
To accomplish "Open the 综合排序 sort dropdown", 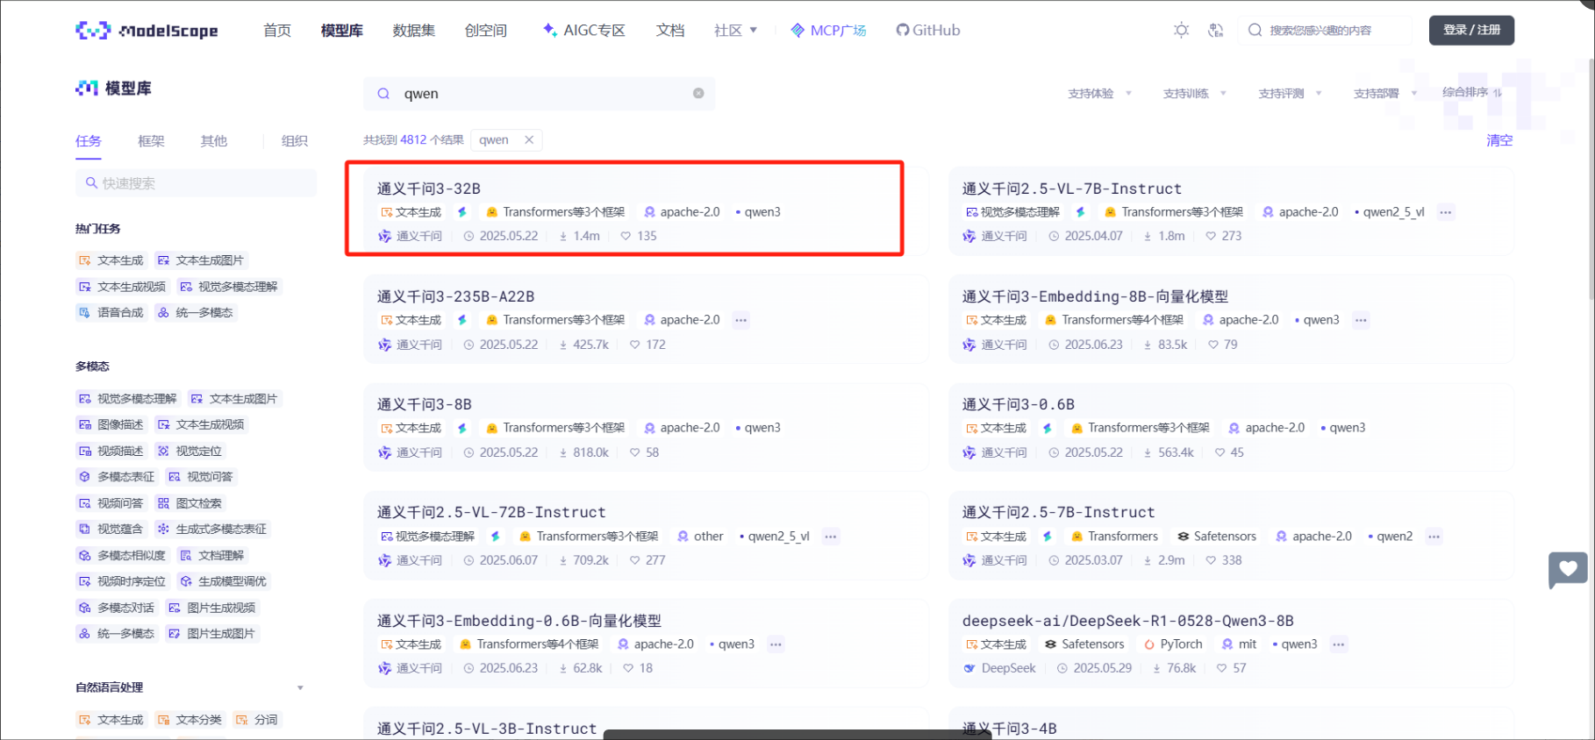I will point(1472,92).
